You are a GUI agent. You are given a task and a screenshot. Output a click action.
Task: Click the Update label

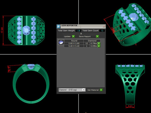[67, 36]
